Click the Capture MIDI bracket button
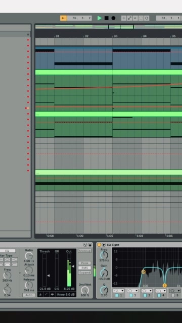Viewport: 182px width, 323px height. 141,18
